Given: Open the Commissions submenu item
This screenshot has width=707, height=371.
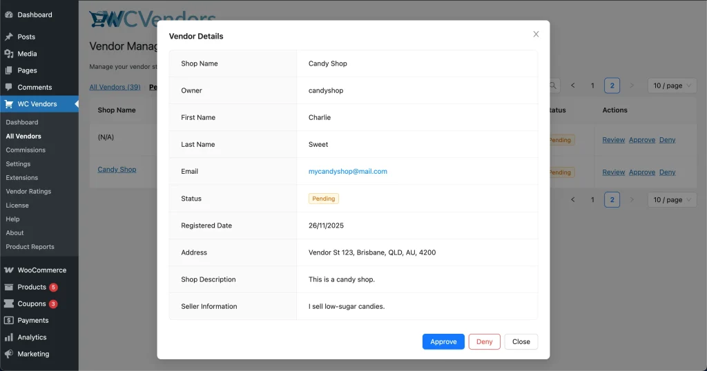Looking at the screenshot, I should (26, 150).
